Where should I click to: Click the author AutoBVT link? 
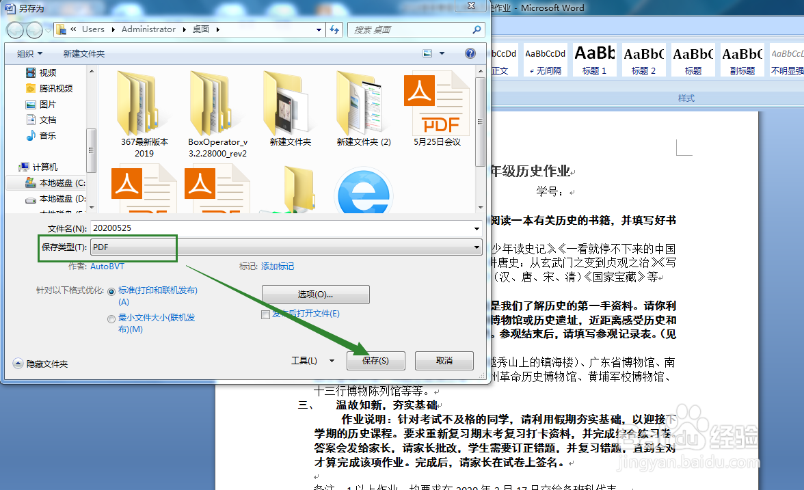(x=107, y=267)
